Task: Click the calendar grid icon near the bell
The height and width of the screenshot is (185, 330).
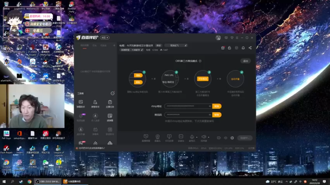Action: (x=236, y=48)
